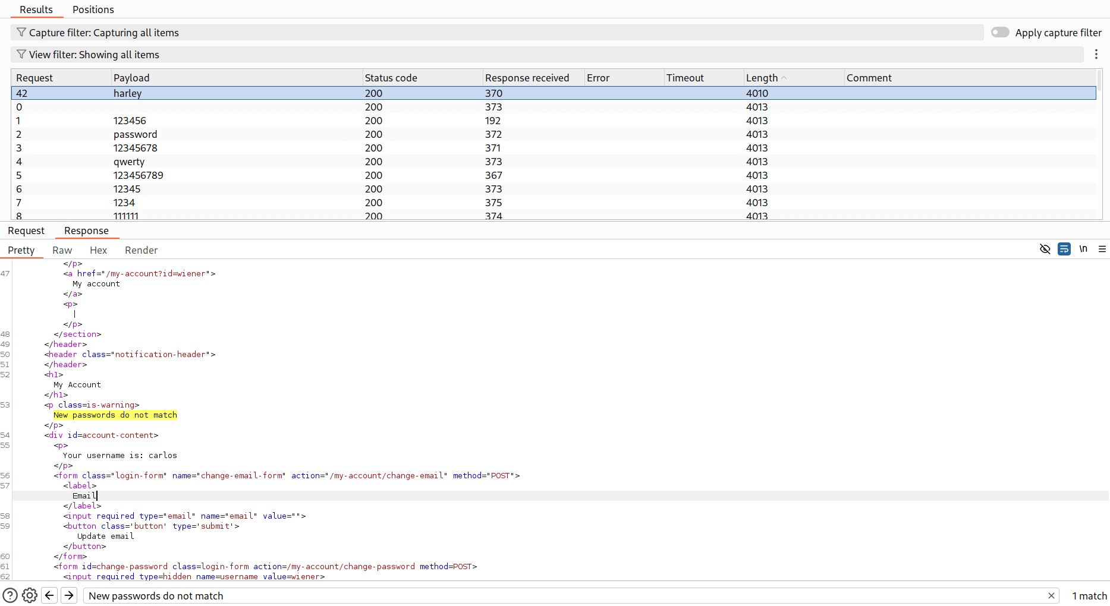Switch to the Positions tab
The height and width of the screenshot is (606, 1110).
[x=93, y=10]
